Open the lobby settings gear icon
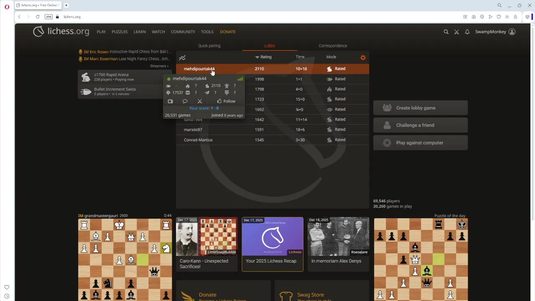Screen dimensions: 535x301 (x=363, y=58)
